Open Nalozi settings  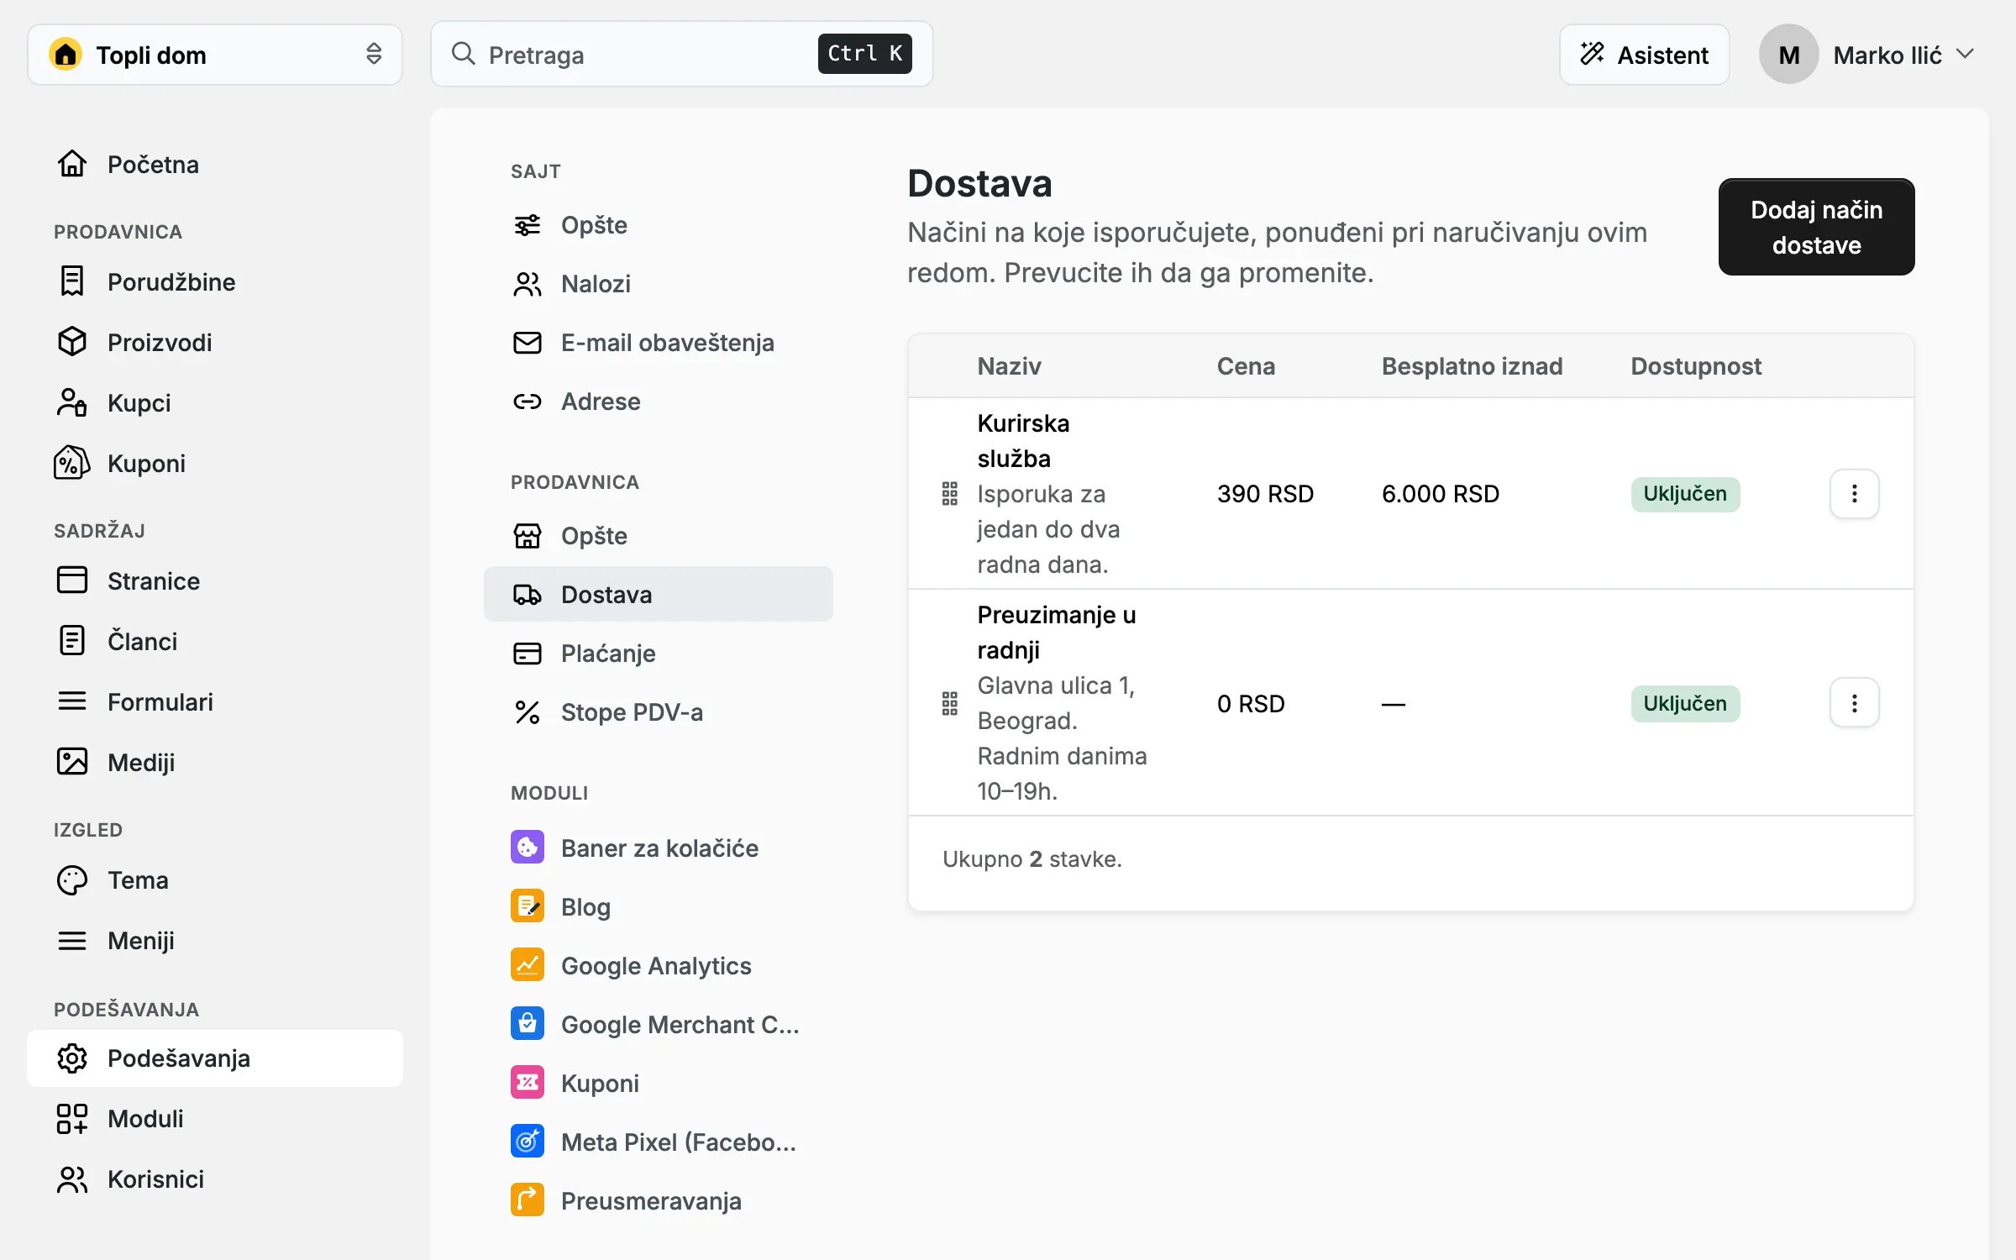click(659, 284)
